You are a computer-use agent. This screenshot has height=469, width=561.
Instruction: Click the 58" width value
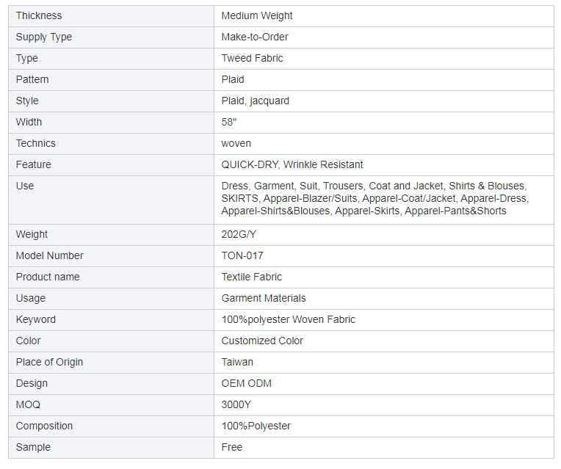[229, 122]
